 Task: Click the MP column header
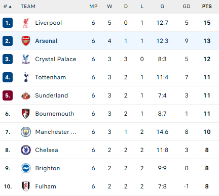(x=93, y=7)
